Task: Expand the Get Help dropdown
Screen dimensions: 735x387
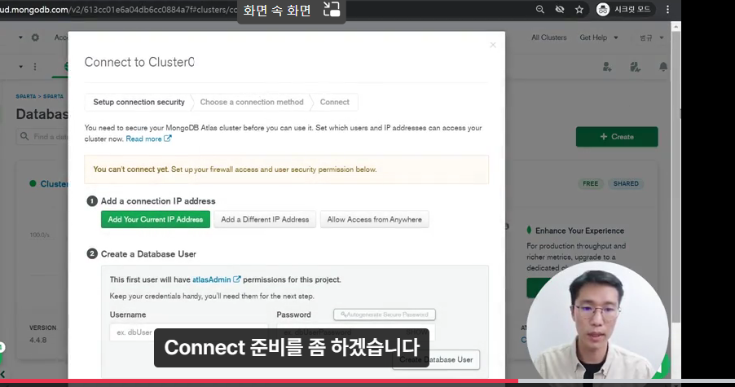Action: point(599,37)
